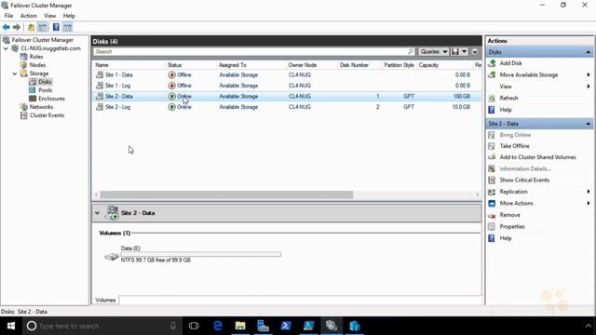Click the search magnifier icon
Screen dimensions: 596x335
click(411, 52)
